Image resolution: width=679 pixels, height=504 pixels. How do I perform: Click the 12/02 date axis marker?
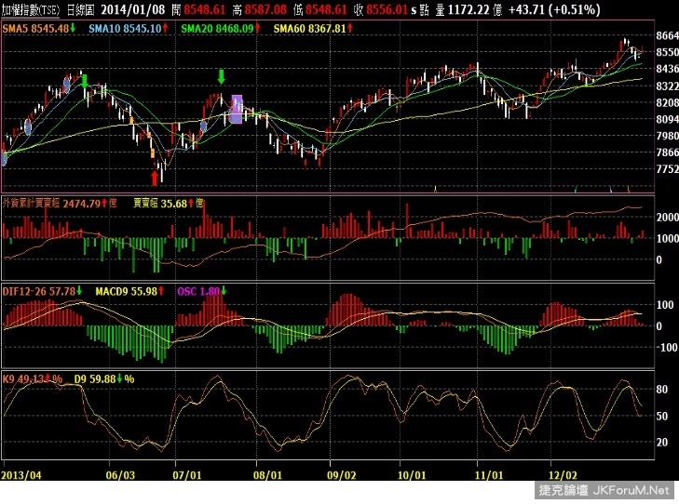point(563,473)
